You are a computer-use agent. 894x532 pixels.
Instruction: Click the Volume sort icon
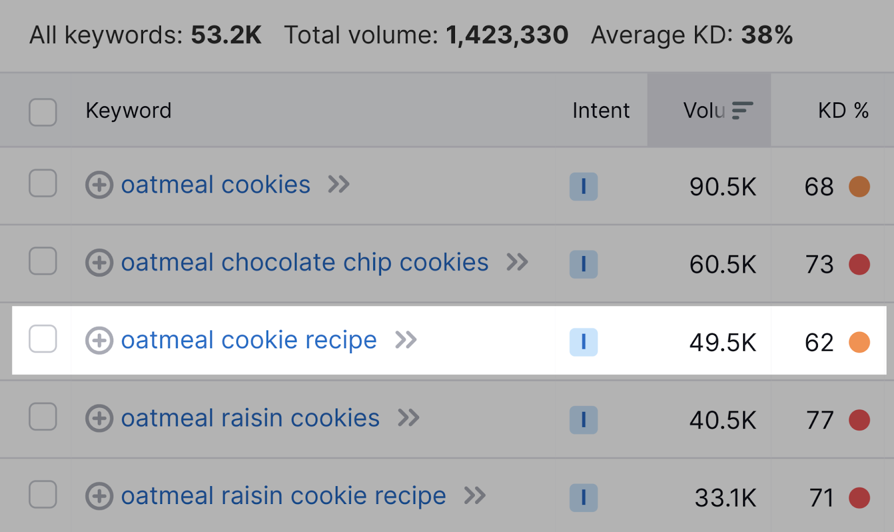pyautogui.click(x=743, y=110)
